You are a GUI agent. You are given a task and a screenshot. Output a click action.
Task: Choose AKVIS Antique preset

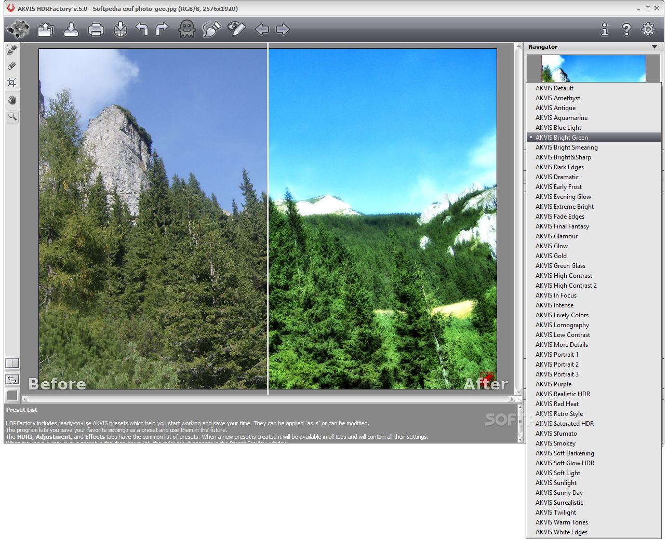[594, 108]
